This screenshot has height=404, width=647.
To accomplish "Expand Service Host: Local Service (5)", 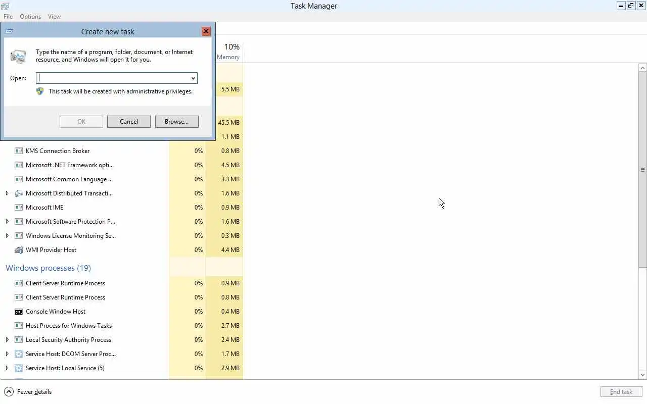I will pos(7,368).
